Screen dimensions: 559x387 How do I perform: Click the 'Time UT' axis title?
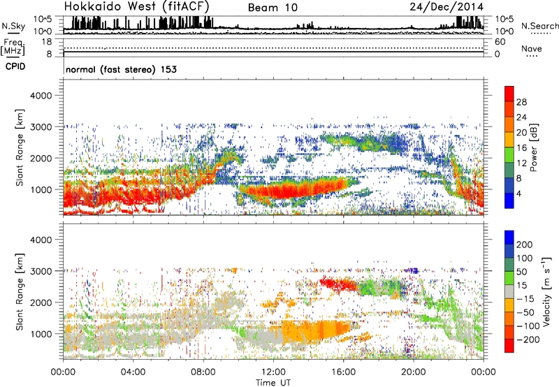click(x=273, y=382)
